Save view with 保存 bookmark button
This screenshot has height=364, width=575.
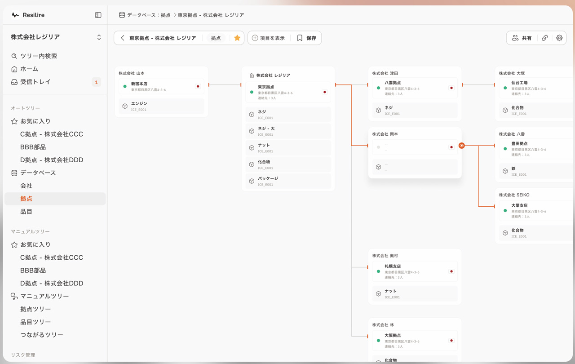(x=307, y=38)
